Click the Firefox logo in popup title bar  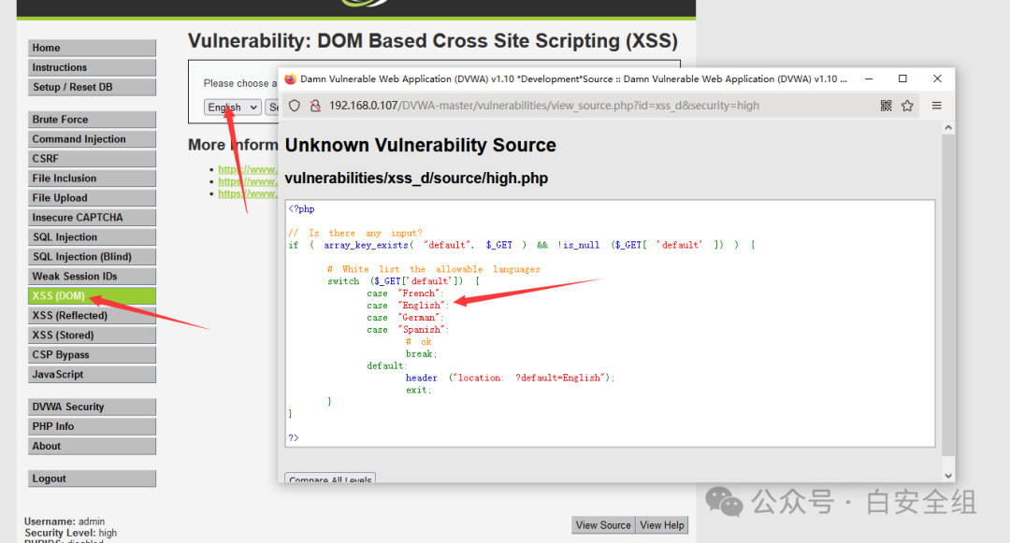tap(291, 79)
